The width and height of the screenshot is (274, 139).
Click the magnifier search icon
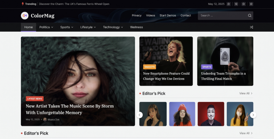tap(250, 15)
